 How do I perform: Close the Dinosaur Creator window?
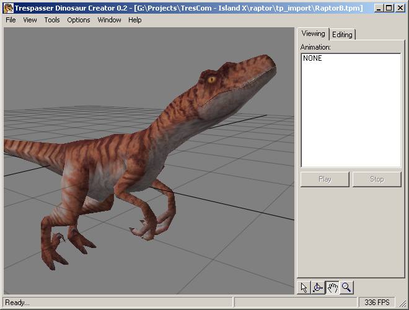(x=400, y=8)
